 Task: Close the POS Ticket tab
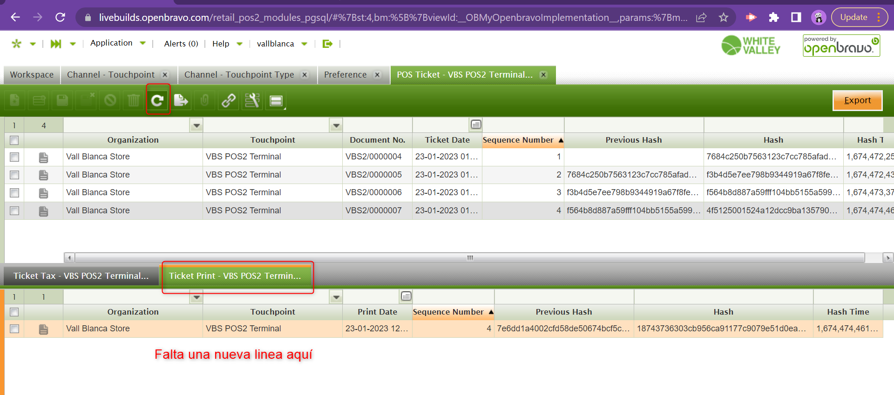tap(543, 75)
